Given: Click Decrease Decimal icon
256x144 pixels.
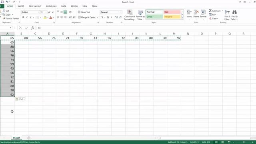Looking at the screenshot, I should coord(120,17).
